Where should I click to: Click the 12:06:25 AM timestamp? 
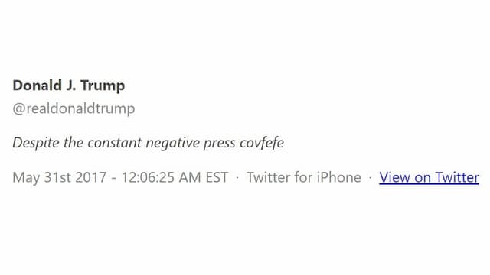[x=161, y=177]
